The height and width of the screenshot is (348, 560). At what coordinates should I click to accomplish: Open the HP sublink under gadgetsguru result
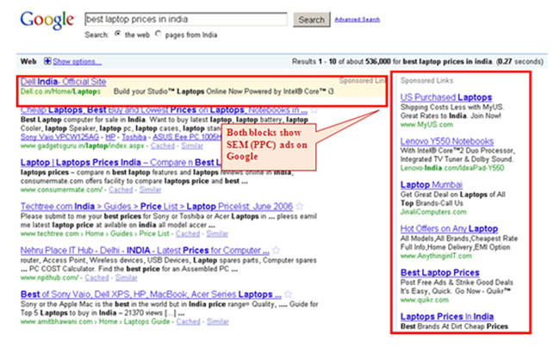coord(110,137)
